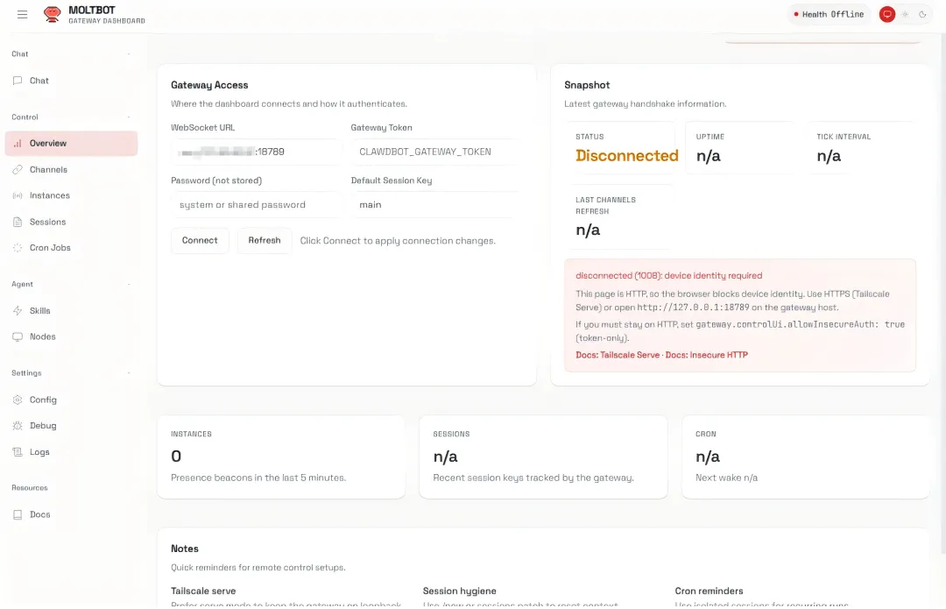The image size is (946, 609).
Task: Click the Refresh button
Action: point(265,241)
